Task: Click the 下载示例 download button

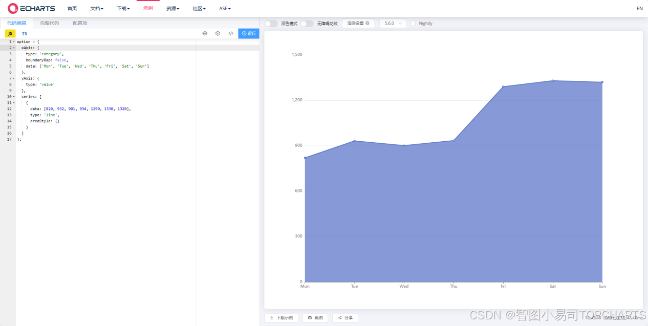Action: pos(281,318)
